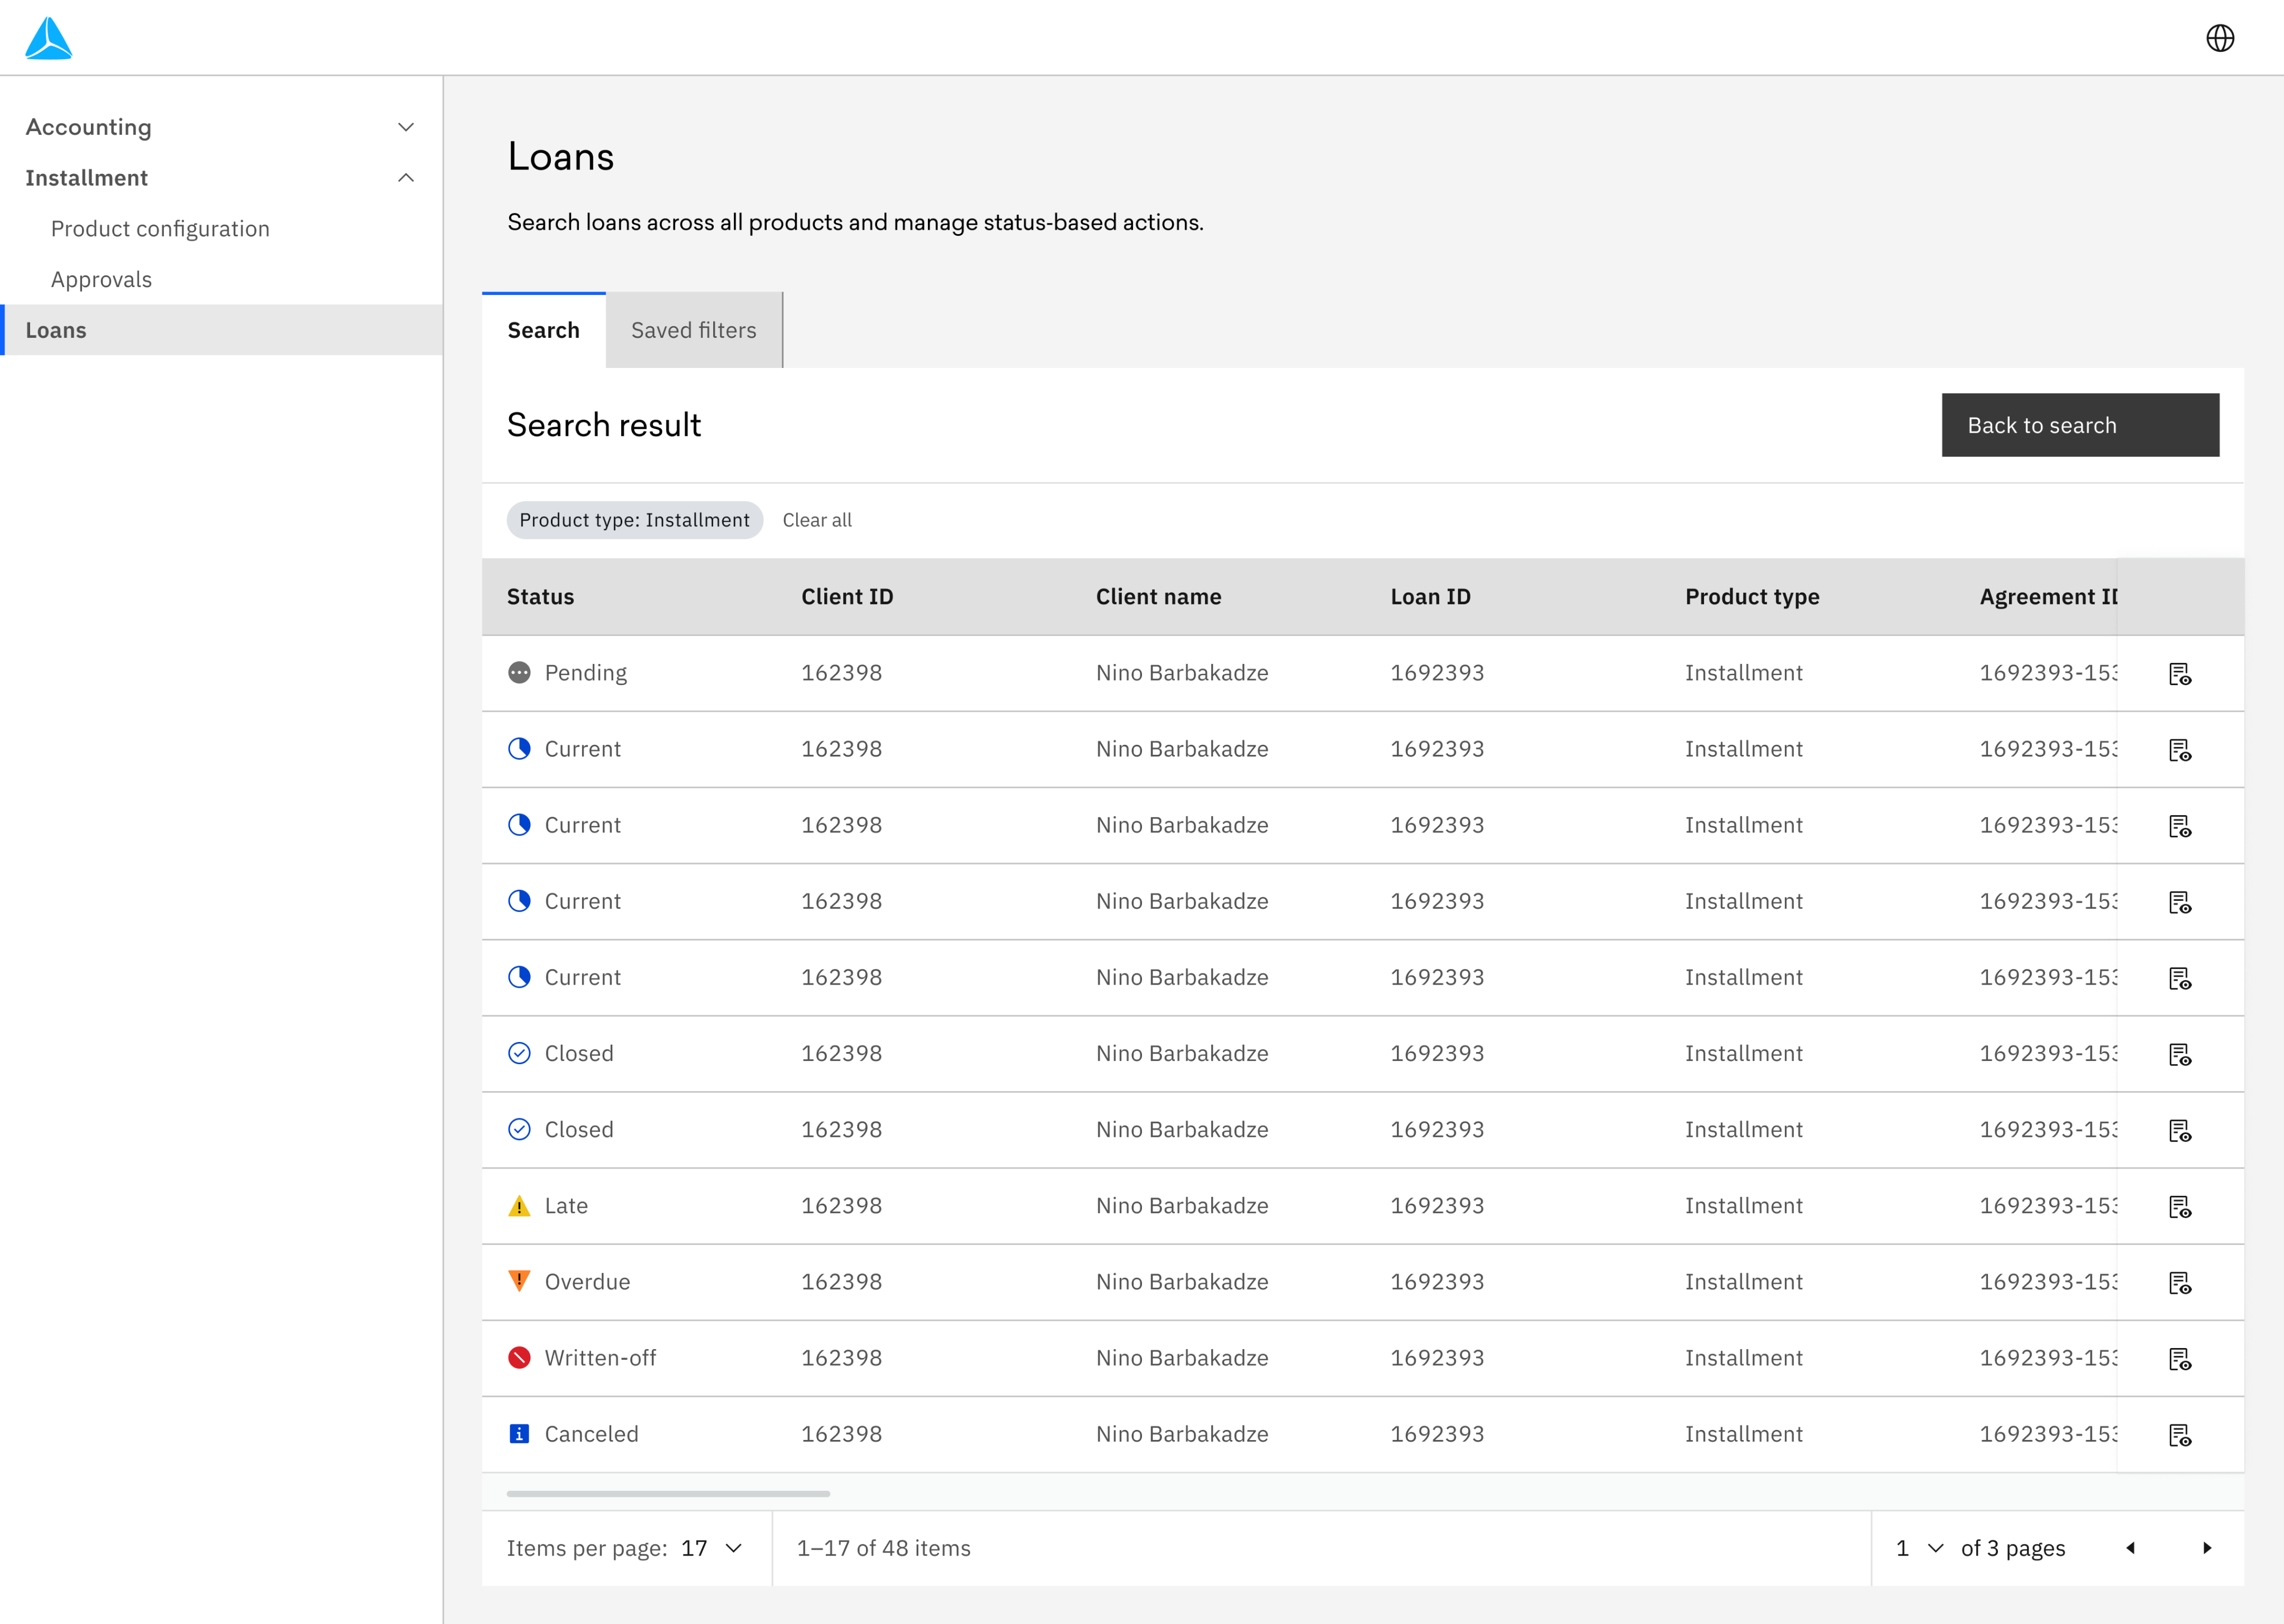Click the yellow Late warning icon
Image resolution: width=2284 pixels, height=1624 pixels.
(519, 1206)
